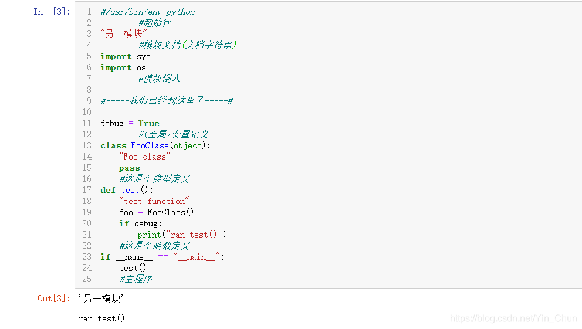This screenshot has width=582, height=329.
Task: Click the comment '#-----我们已经到这里了-----#'
Action: tap(167, 100)
